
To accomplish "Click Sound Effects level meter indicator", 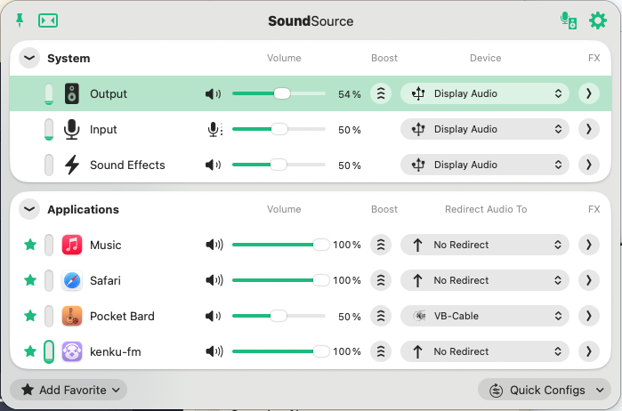I will tap(49, 165).
